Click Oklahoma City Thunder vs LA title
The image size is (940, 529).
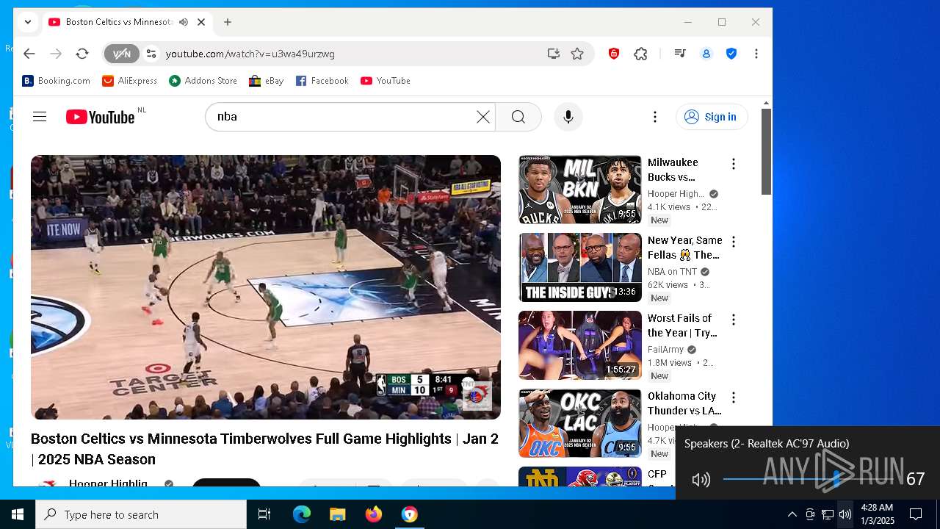click(x=684, y=403)
